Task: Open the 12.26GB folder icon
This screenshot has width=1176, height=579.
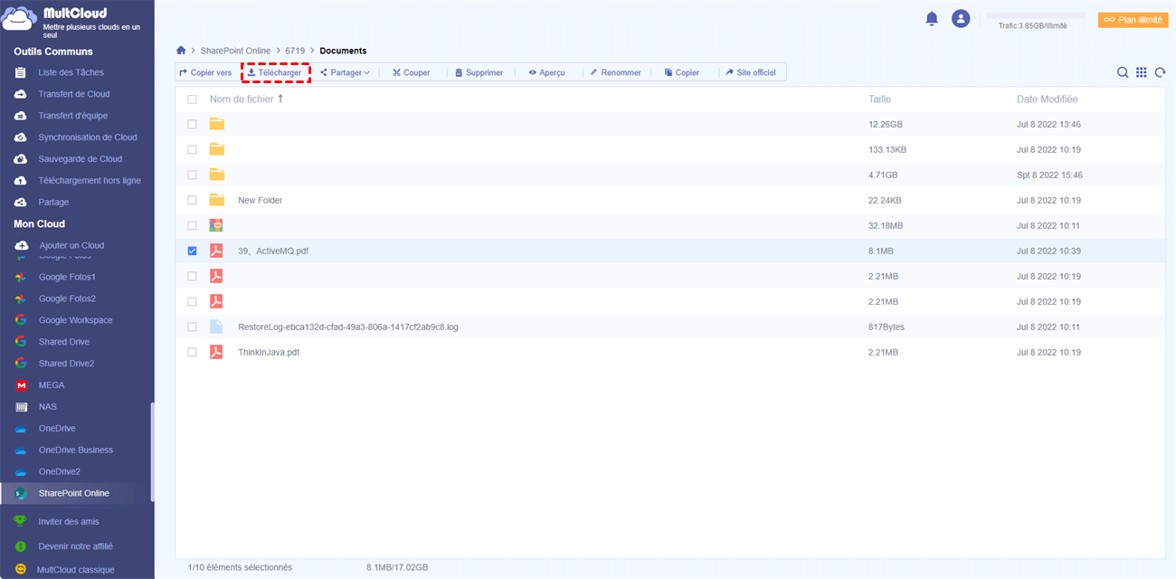Action: [216, 124]
